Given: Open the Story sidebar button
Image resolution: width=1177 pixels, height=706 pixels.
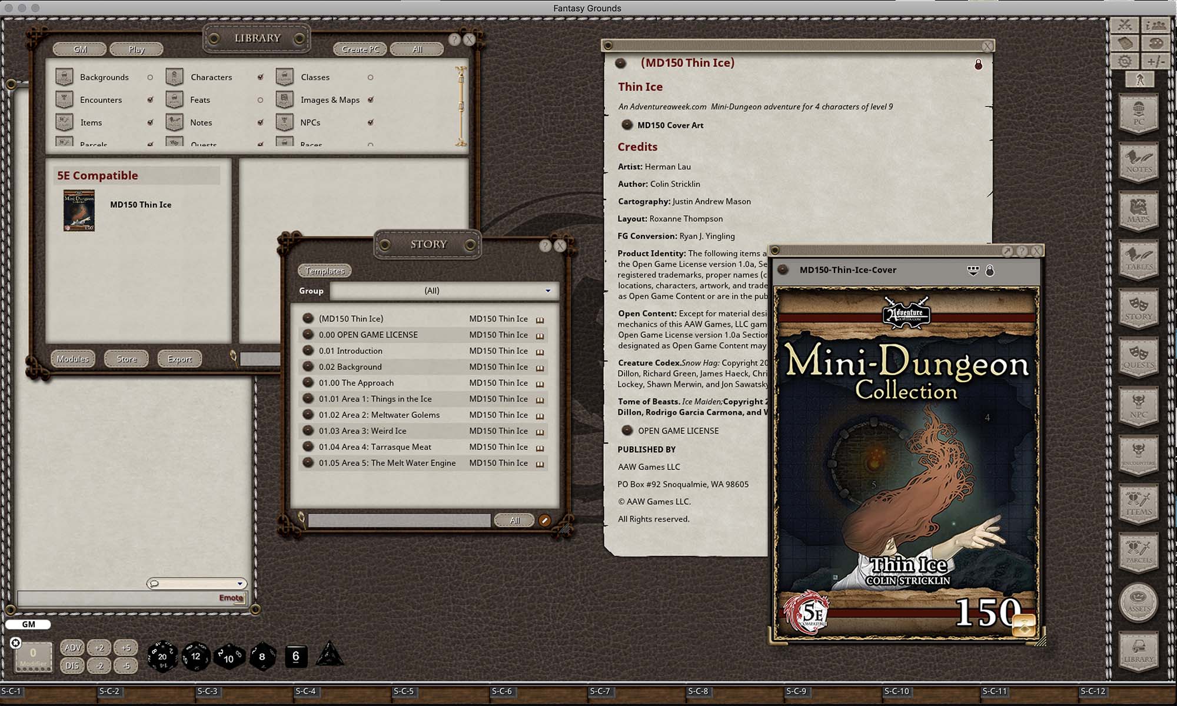Looking at the screenshot, I should pos(1139,308).
